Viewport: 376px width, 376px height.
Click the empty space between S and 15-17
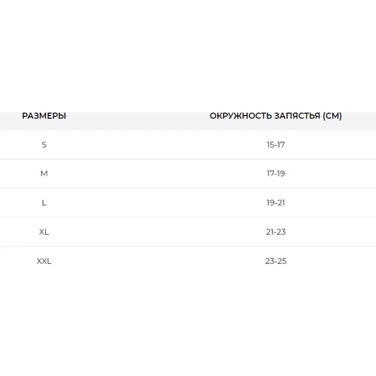click(156, 144)
